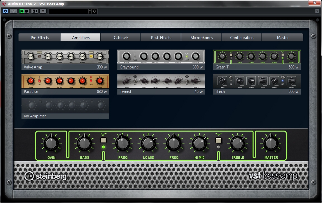This screenshot has height=203, width=322.
Task: Click the Cubase logo in title bar
Action: click(x=4, y=4)
